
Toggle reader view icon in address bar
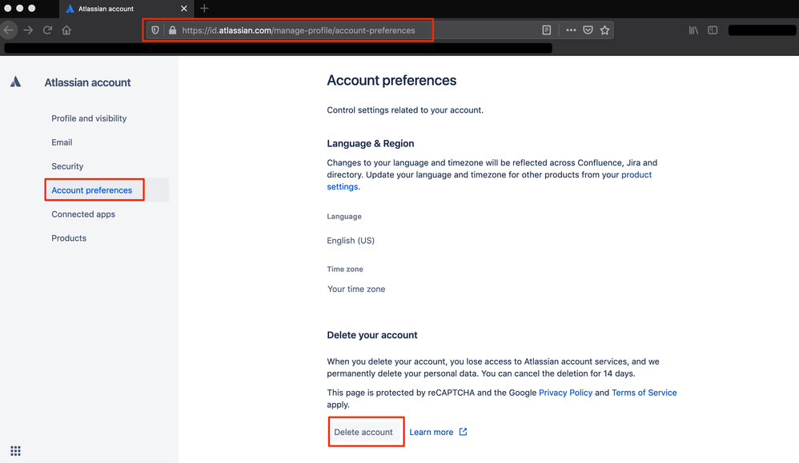coord(546,30)
